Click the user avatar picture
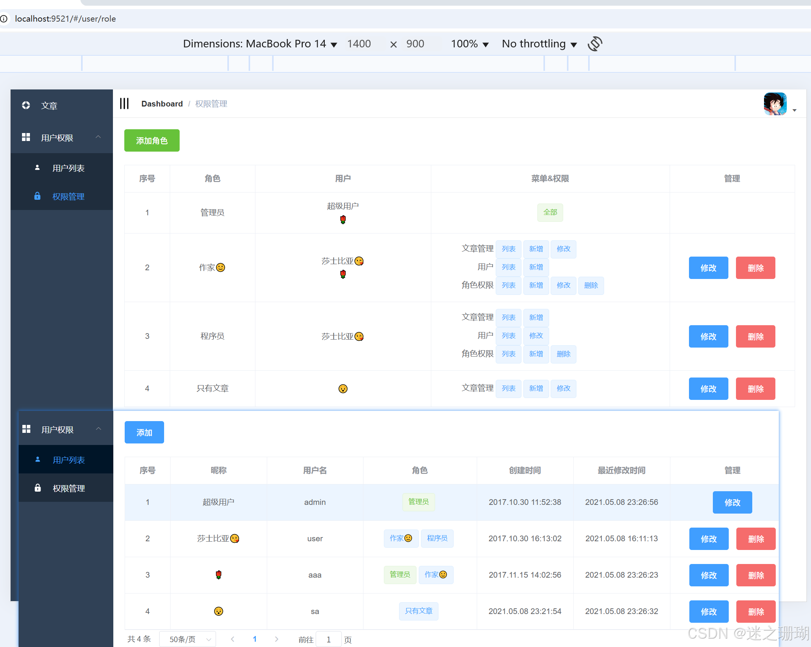The height and width of the screenshot is (647, 811). (x=775, y=103)
